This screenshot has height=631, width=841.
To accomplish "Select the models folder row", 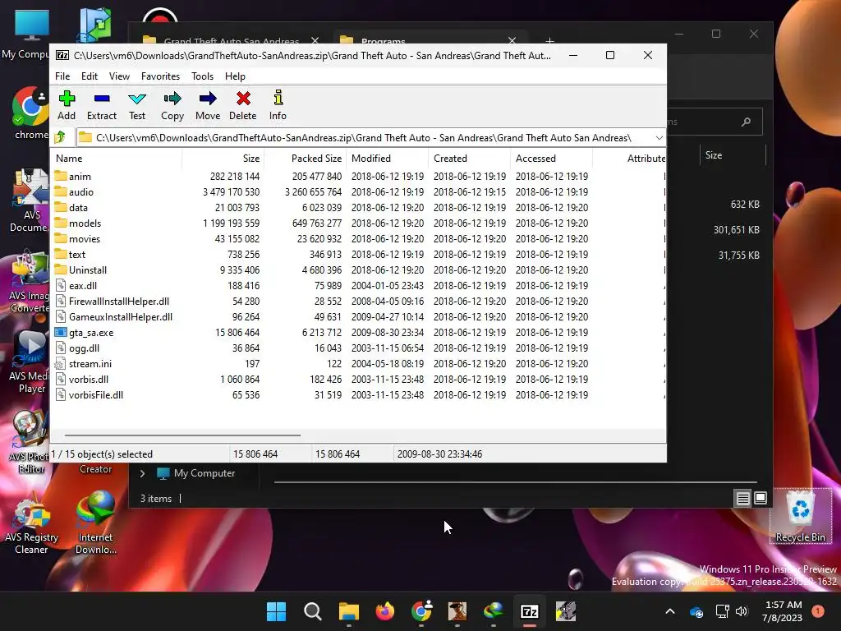I will 358,223.
